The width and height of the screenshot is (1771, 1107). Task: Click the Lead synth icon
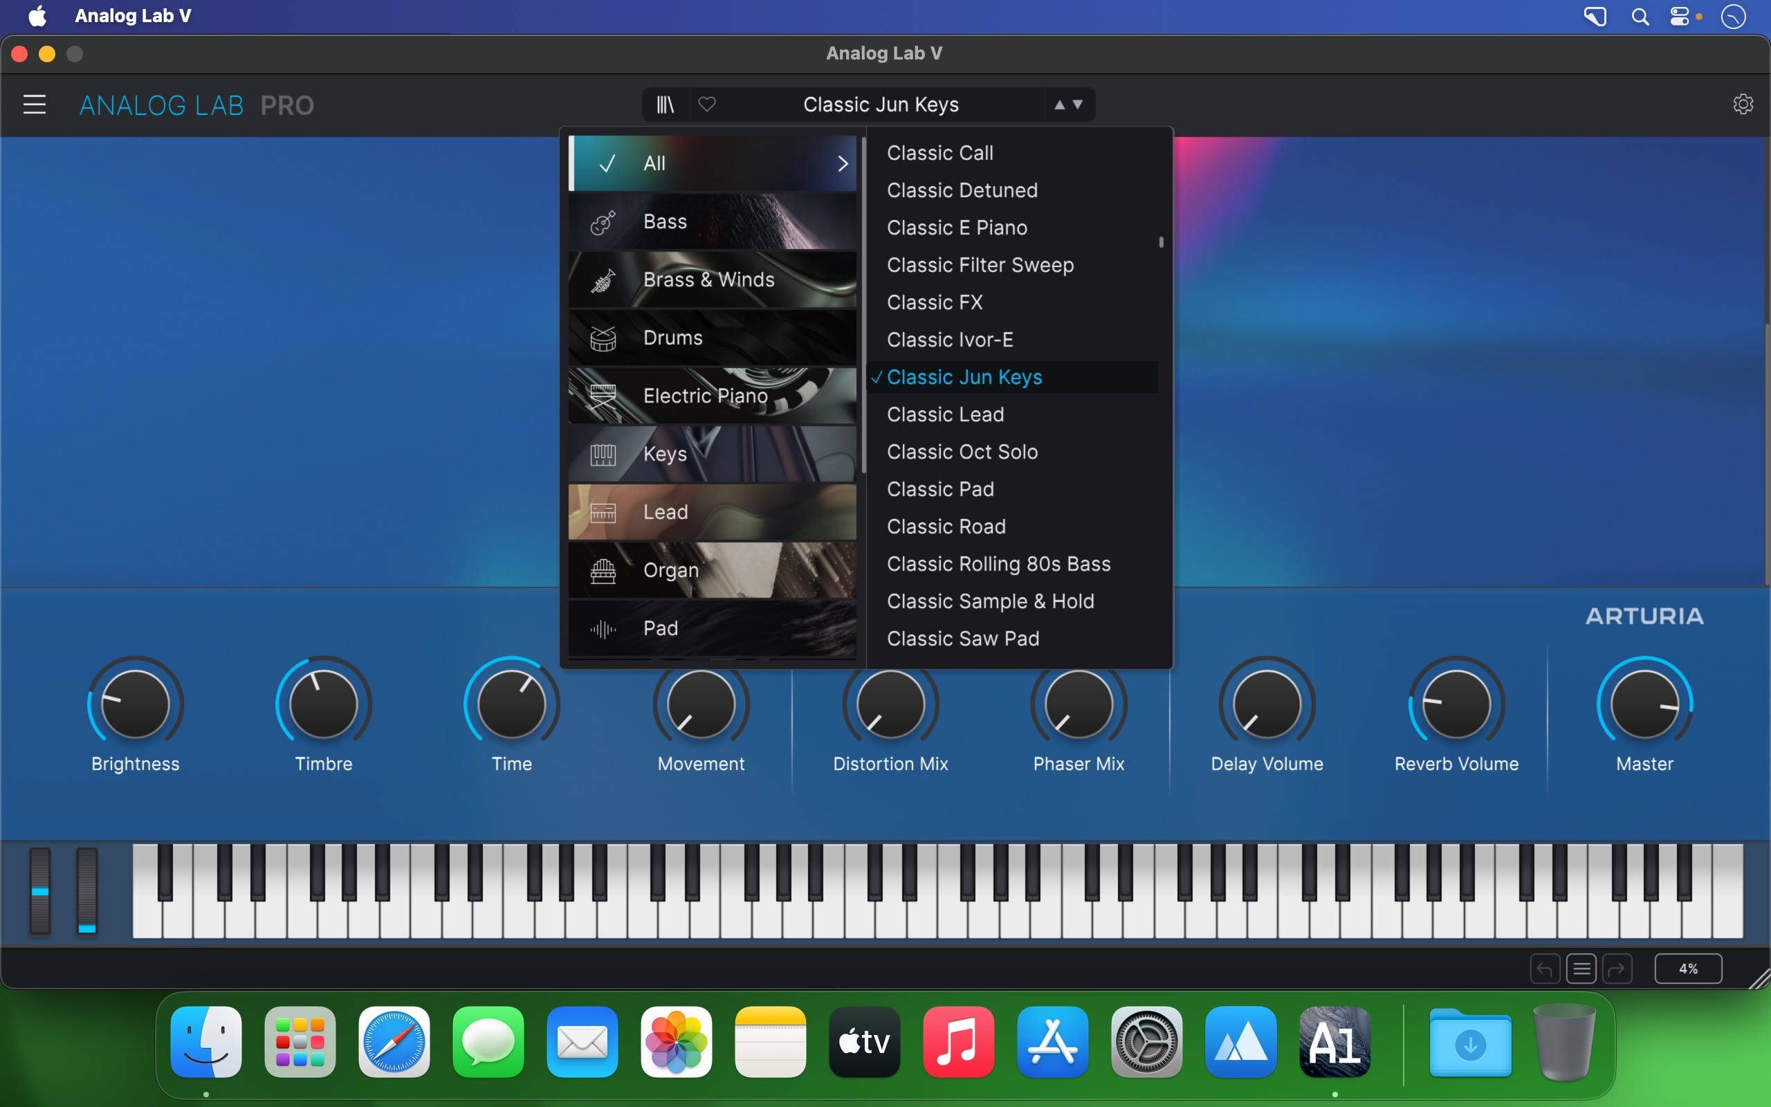coord(603,513)
